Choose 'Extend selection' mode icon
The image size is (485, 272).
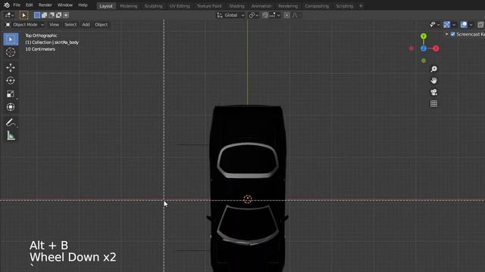click(44, 15)
